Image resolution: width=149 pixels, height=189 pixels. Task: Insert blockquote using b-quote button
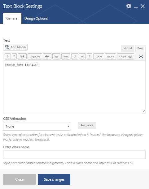(x=35, y=56)
